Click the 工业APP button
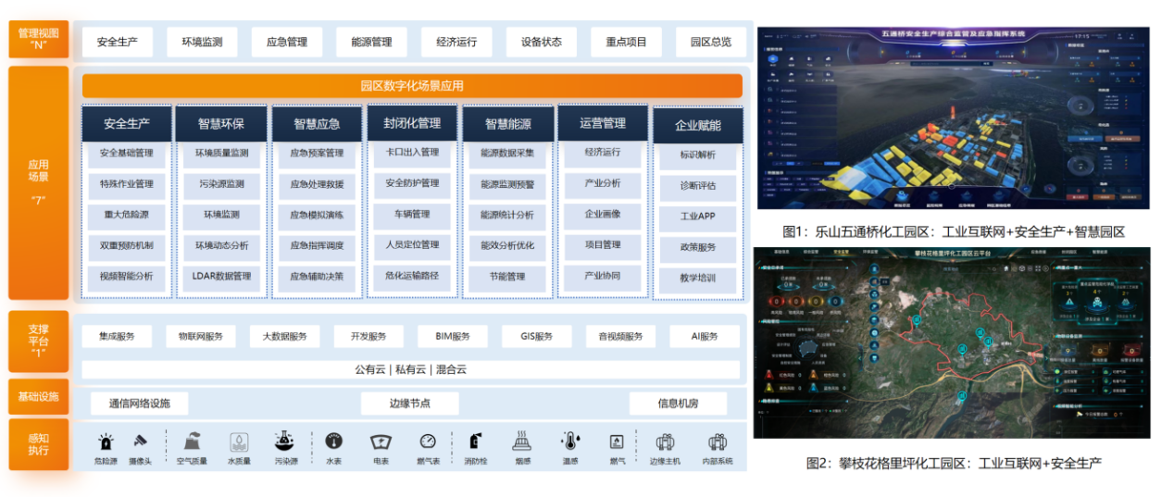 tap(697, 217)
